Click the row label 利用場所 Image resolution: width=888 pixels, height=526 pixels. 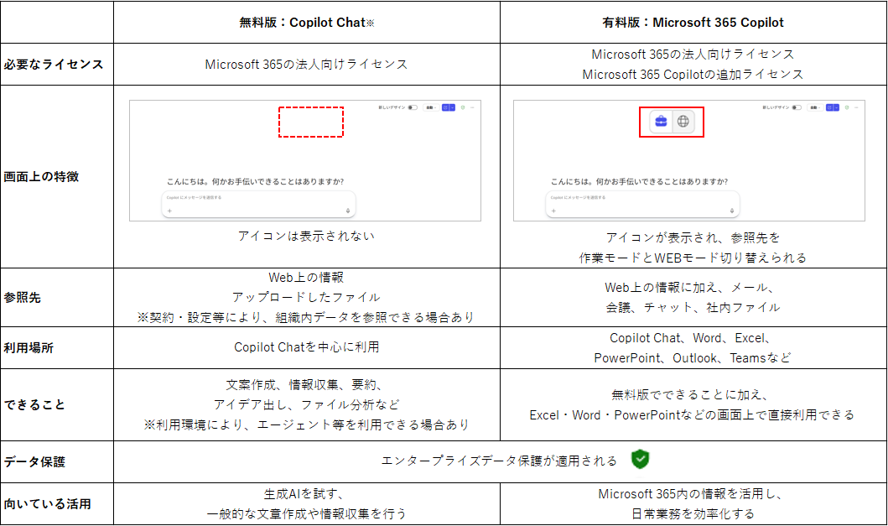point(29,348)
